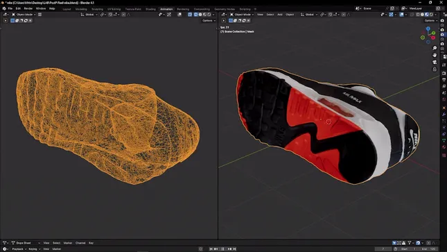Pause the animation playback
Image resolution: width=447 pixels, height=252 pixels.
tap(222, 249)
